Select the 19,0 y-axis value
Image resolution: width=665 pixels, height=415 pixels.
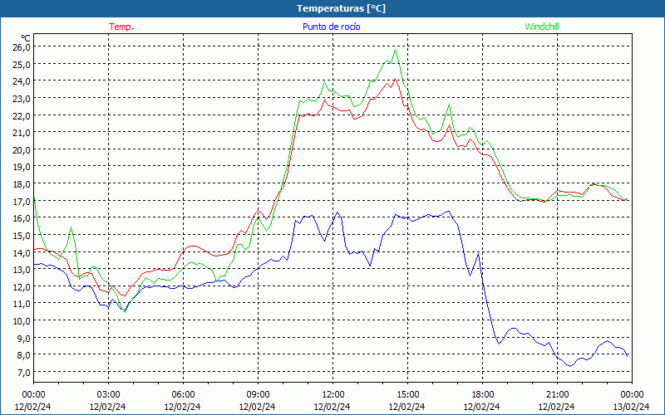pyautogui.click(x=21, y=167)
